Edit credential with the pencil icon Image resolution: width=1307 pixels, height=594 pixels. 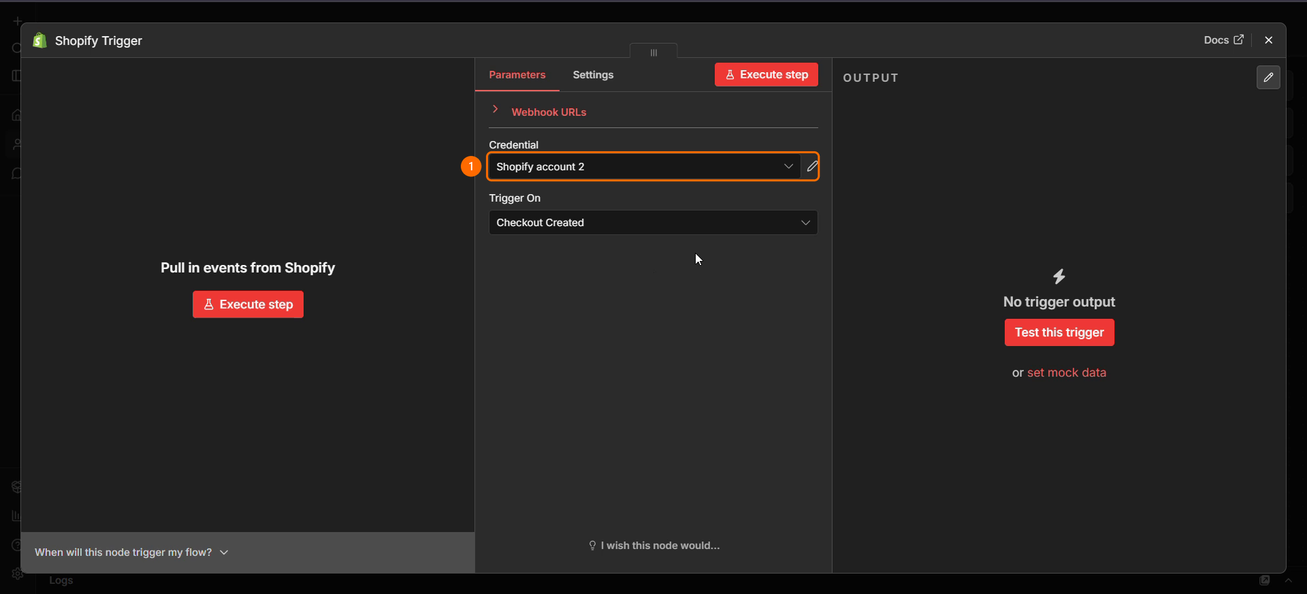(811, 167)
